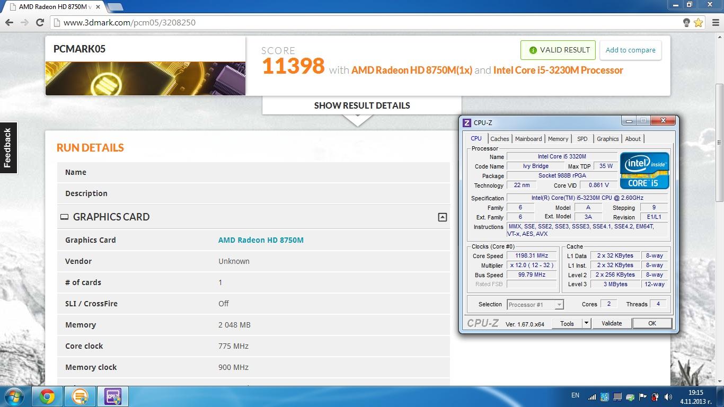This screenshot has height=407, width=724.
Task: Toggle Show Result Details panel
Action: (x=362, y=105)
